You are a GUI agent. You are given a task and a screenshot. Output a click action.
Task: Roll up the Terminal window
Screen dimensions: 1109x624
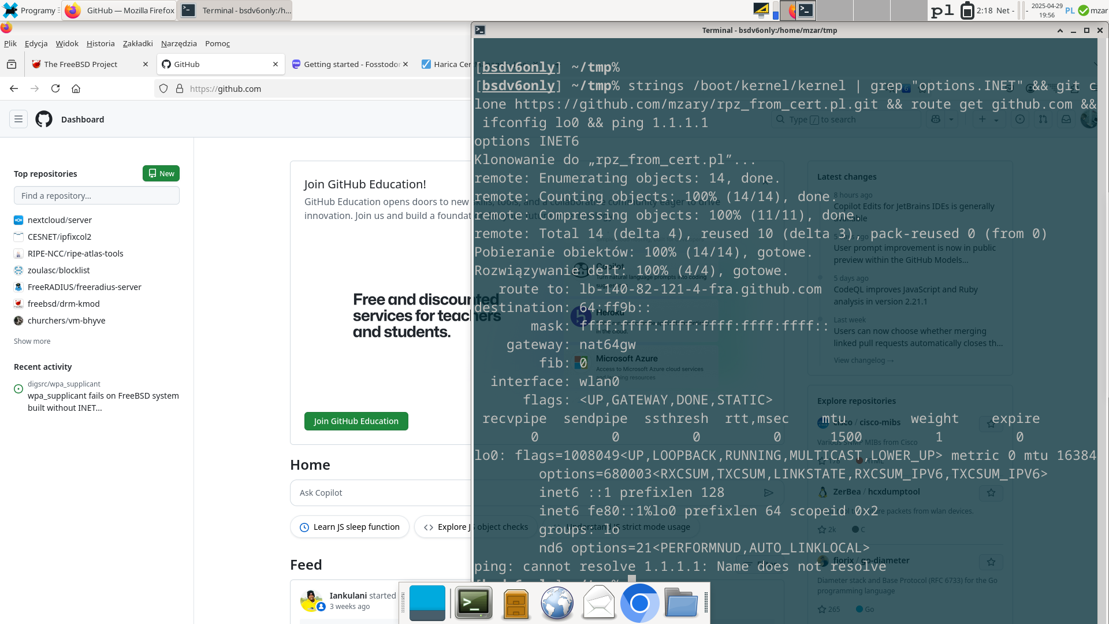pos(1060,30)
